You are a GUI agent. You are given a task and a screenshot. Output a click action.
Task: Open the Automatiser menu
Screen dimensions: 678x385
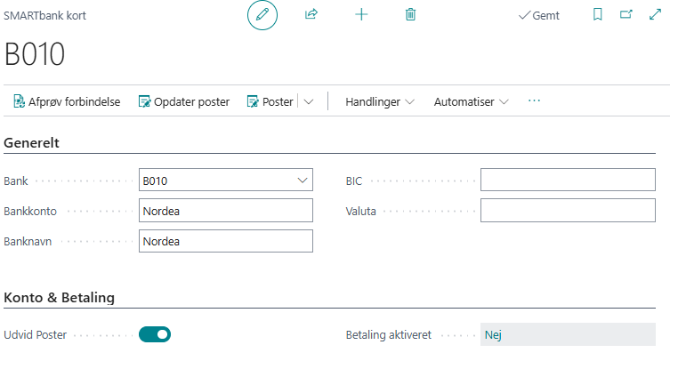click(x=471, y=101)
